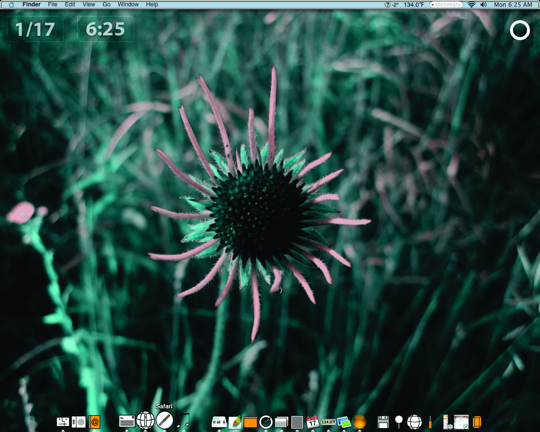
Task: Launch the colorful feather app icon
Action: click(235, 421)
